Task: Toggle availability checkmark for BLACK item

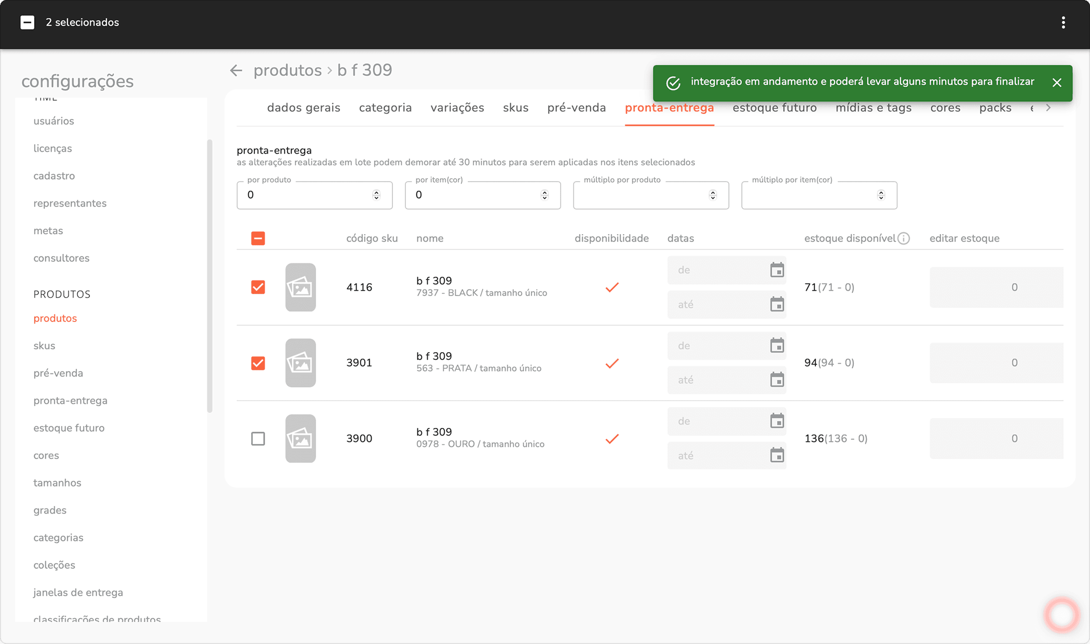Action: (612, 287)
